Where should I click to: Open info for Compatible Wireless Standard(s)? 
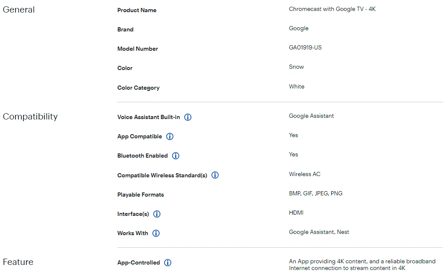coord(215,175)
